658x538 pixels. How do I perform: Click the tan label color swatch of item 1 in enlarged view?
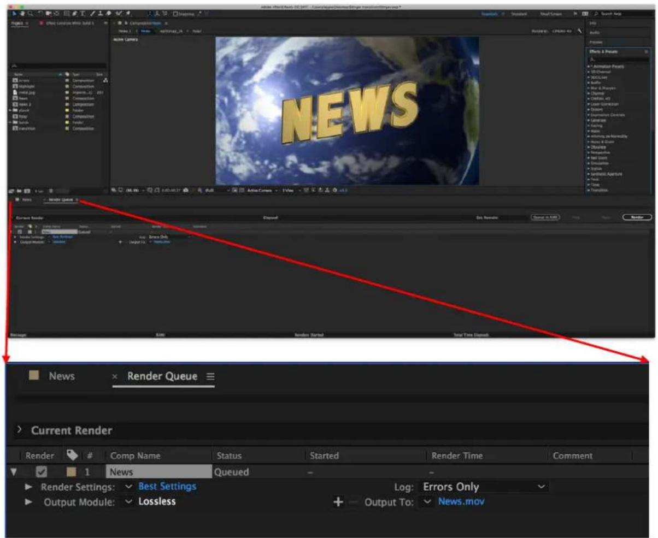point(71,472)
